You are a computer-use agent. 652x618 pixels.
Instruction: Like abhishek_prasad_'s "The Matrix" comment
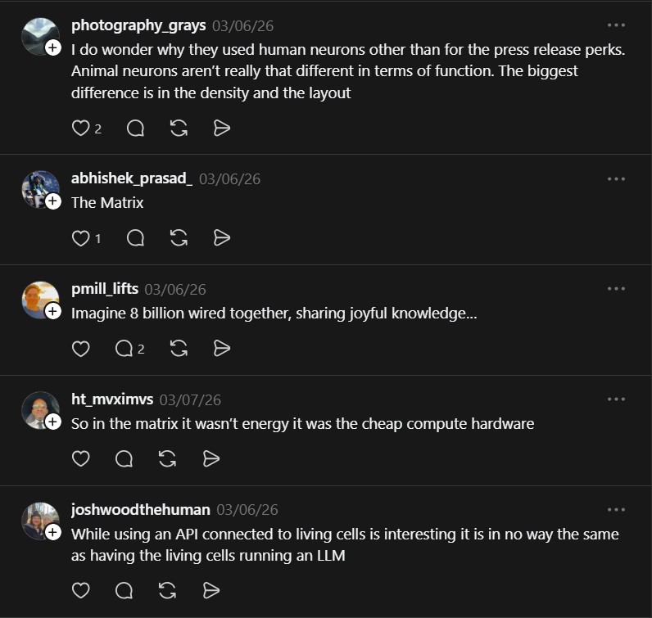[x=80, y=238]
